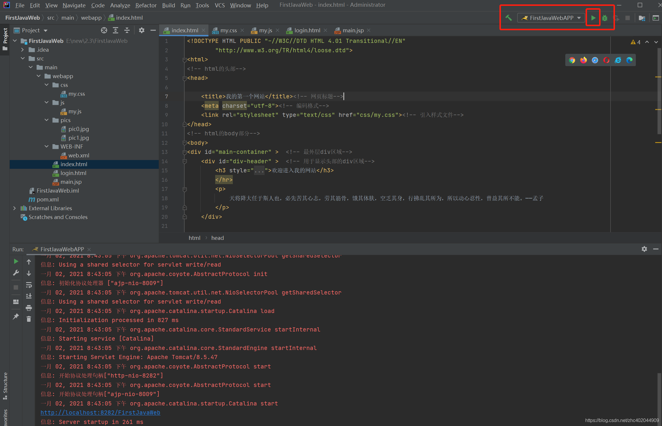
Task: Run FirstJavaWebAPP with the green play button
Action: (593, 18)
